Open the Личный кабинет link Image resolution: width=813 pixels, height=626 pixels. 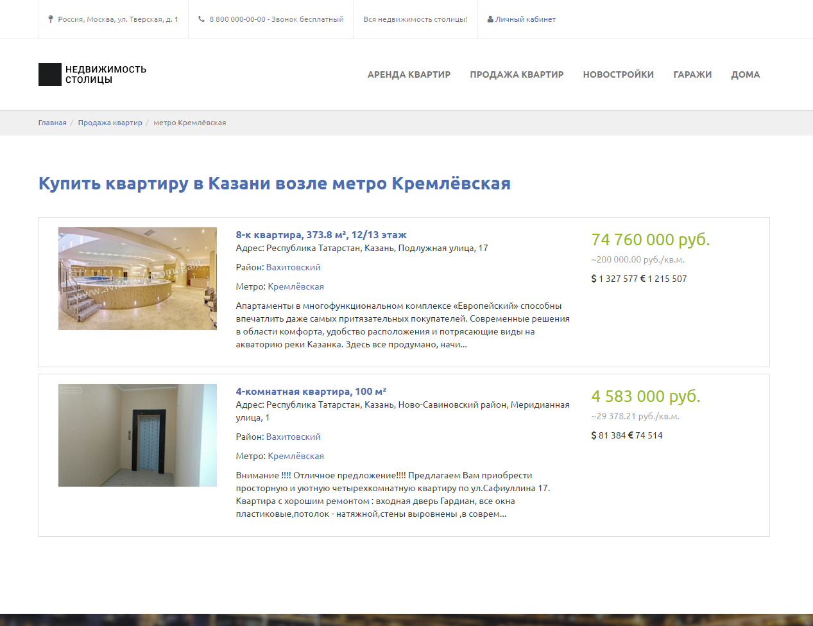pos(526,19)
